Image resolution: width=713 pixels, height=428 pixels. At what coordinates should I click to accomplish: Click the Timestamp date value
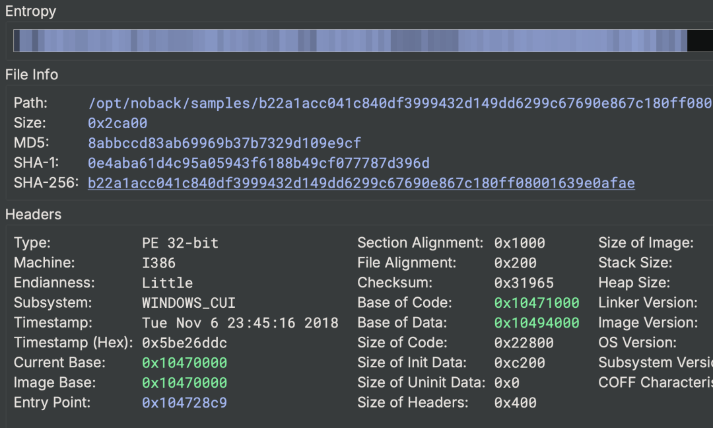click(240, 323)
